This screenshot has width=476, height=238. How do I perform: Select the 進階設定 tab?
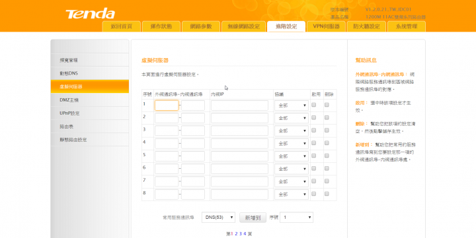tap(286, 26)
